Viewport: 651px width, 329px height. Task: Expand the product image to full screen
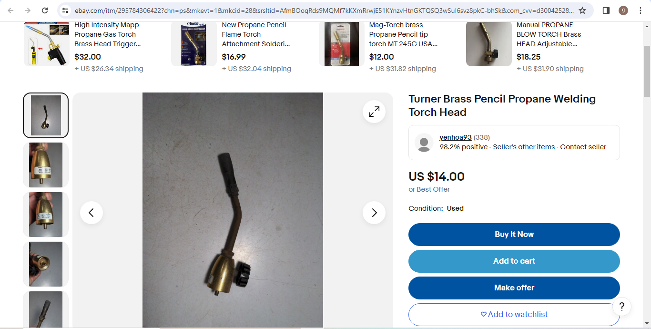374,112
